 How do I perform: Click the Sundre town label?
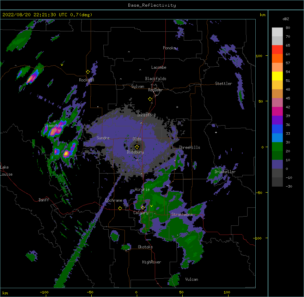click(x=103, y=138)
